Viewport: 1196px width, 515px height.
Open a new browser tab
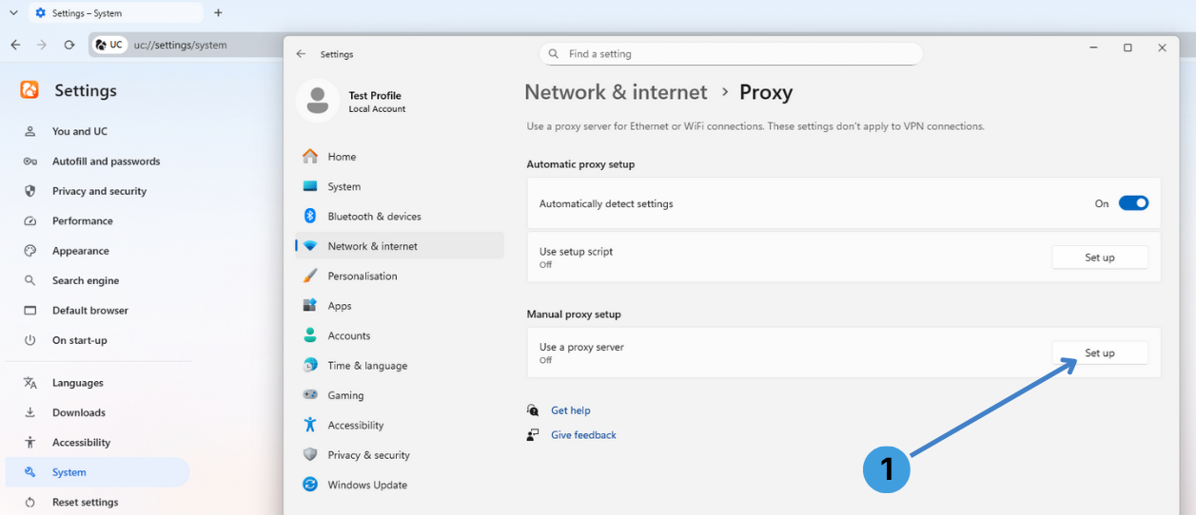pyautogui.click(x=218, y=13)
